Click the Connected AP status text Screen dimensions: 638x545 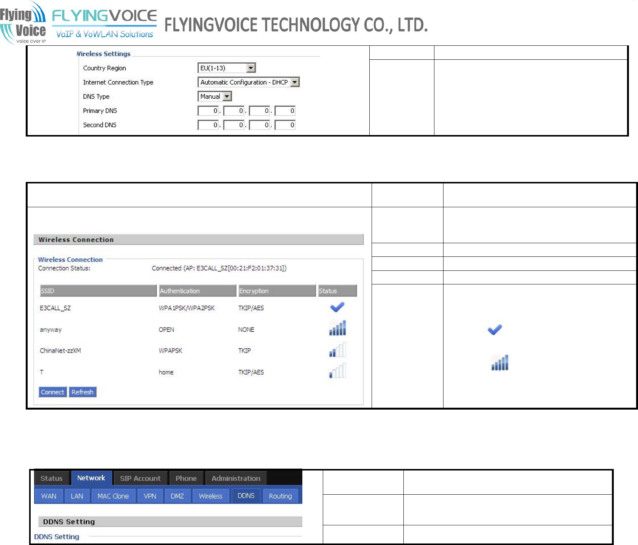(x=219, y=268)
